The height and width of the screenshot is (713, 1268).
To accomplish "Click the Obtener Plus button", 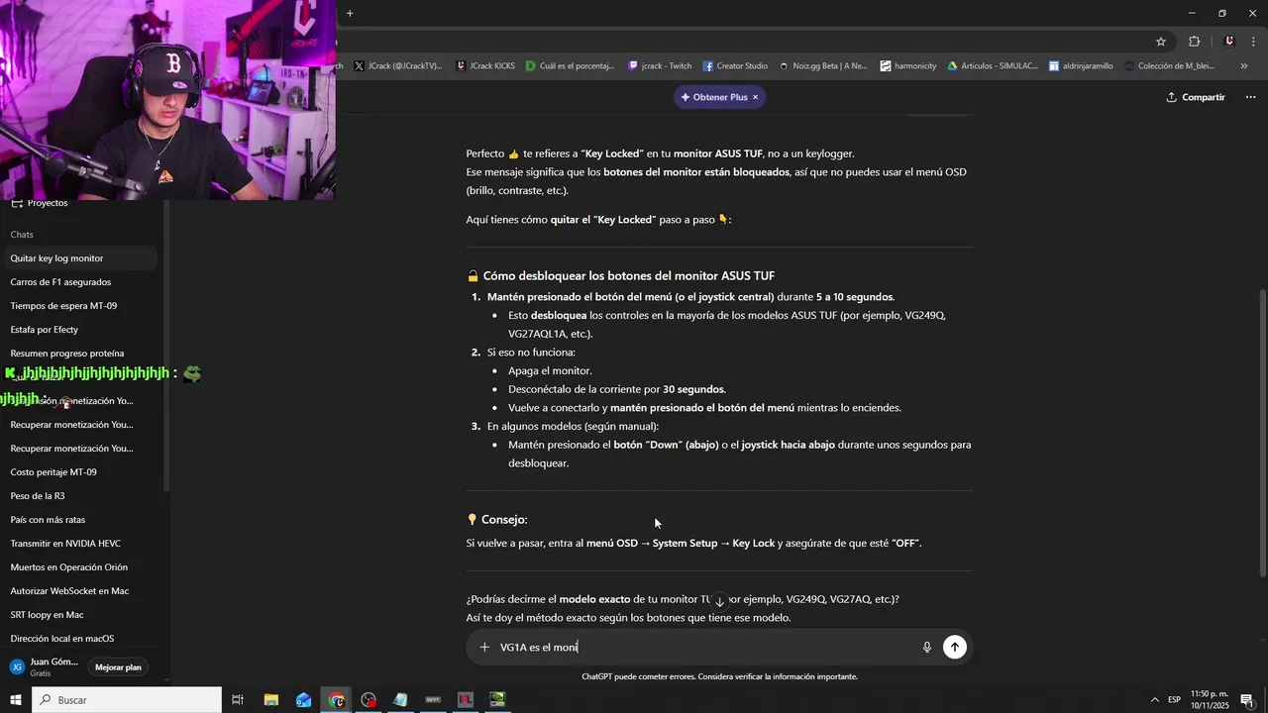I will 714,97.
